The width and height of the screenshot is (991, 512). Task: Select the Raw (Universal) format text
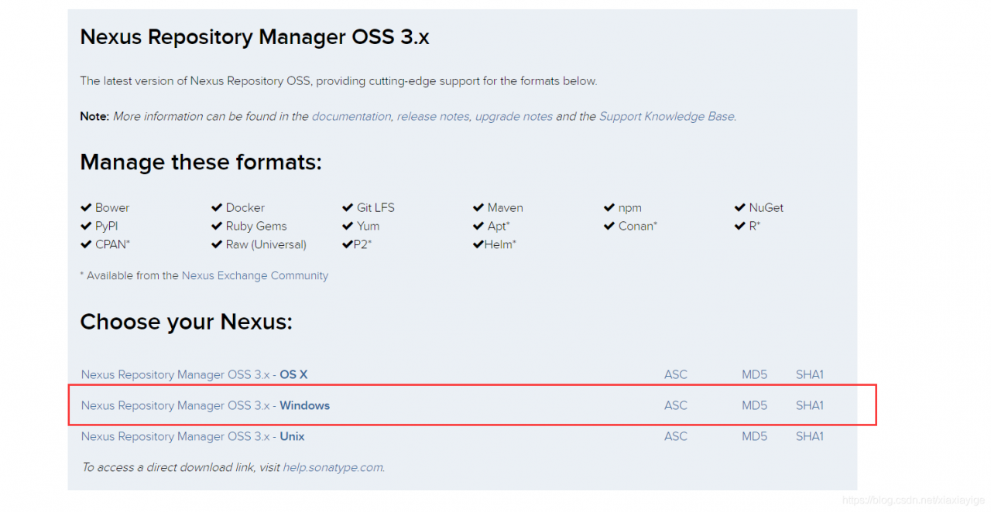pos(266,244)
